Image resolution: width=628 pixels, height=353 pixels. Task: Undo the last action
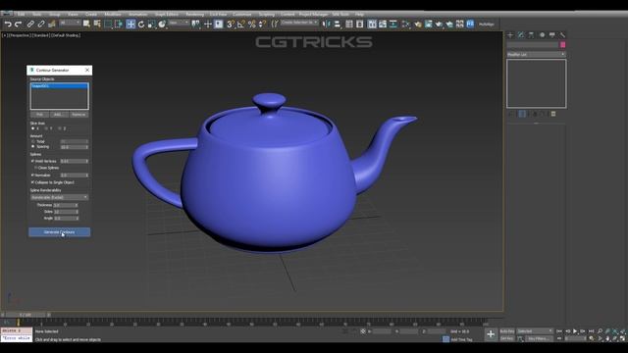[8, 25]
